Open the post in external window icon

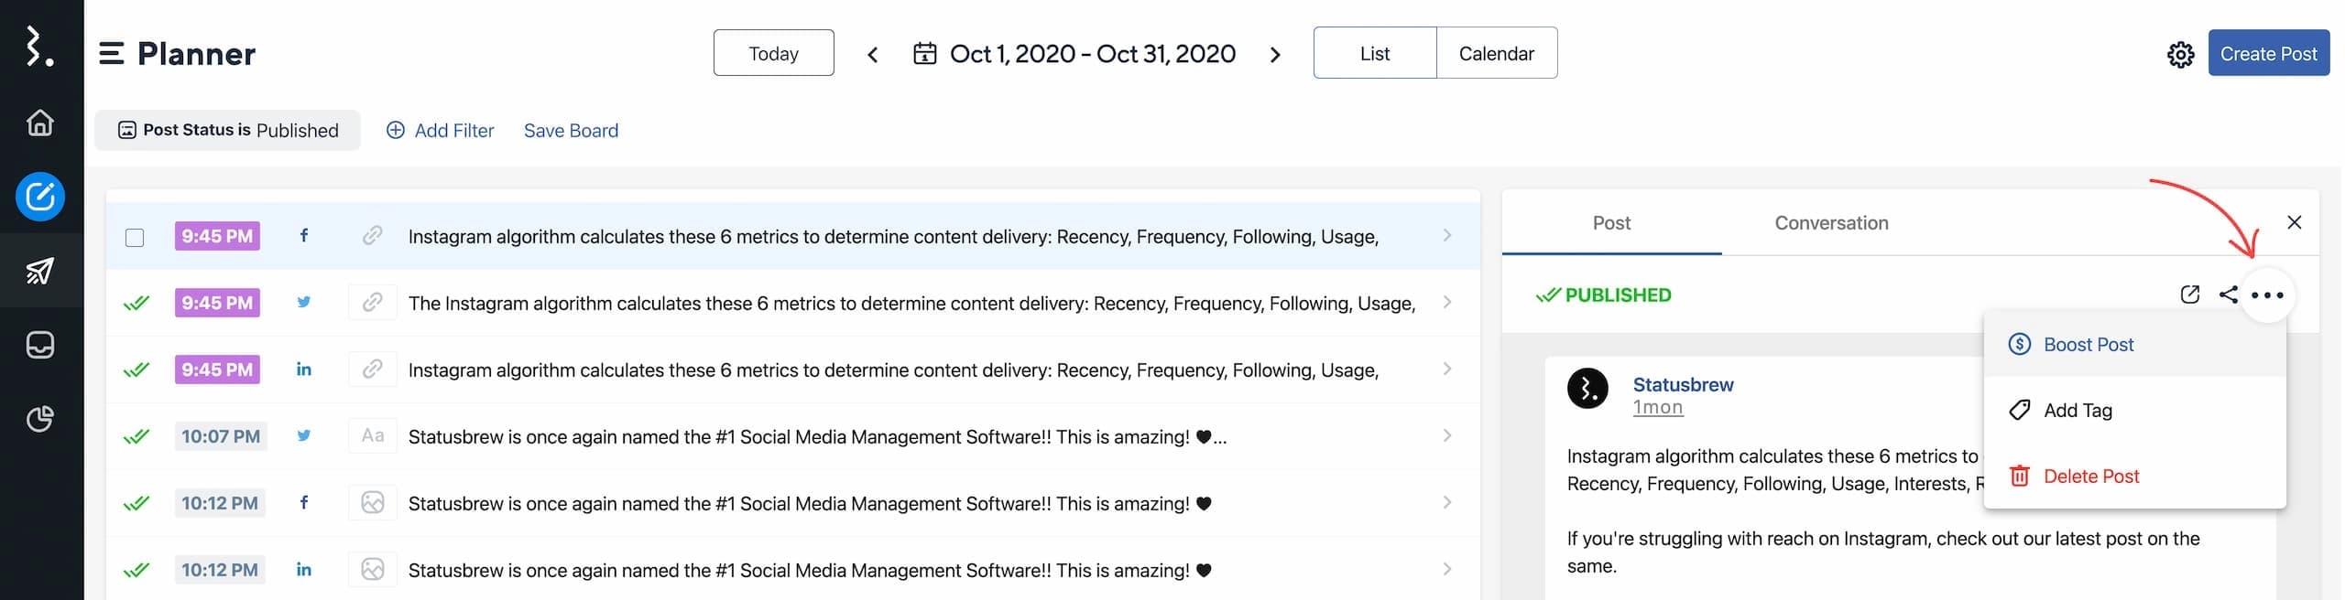[x=2189, y=295]
